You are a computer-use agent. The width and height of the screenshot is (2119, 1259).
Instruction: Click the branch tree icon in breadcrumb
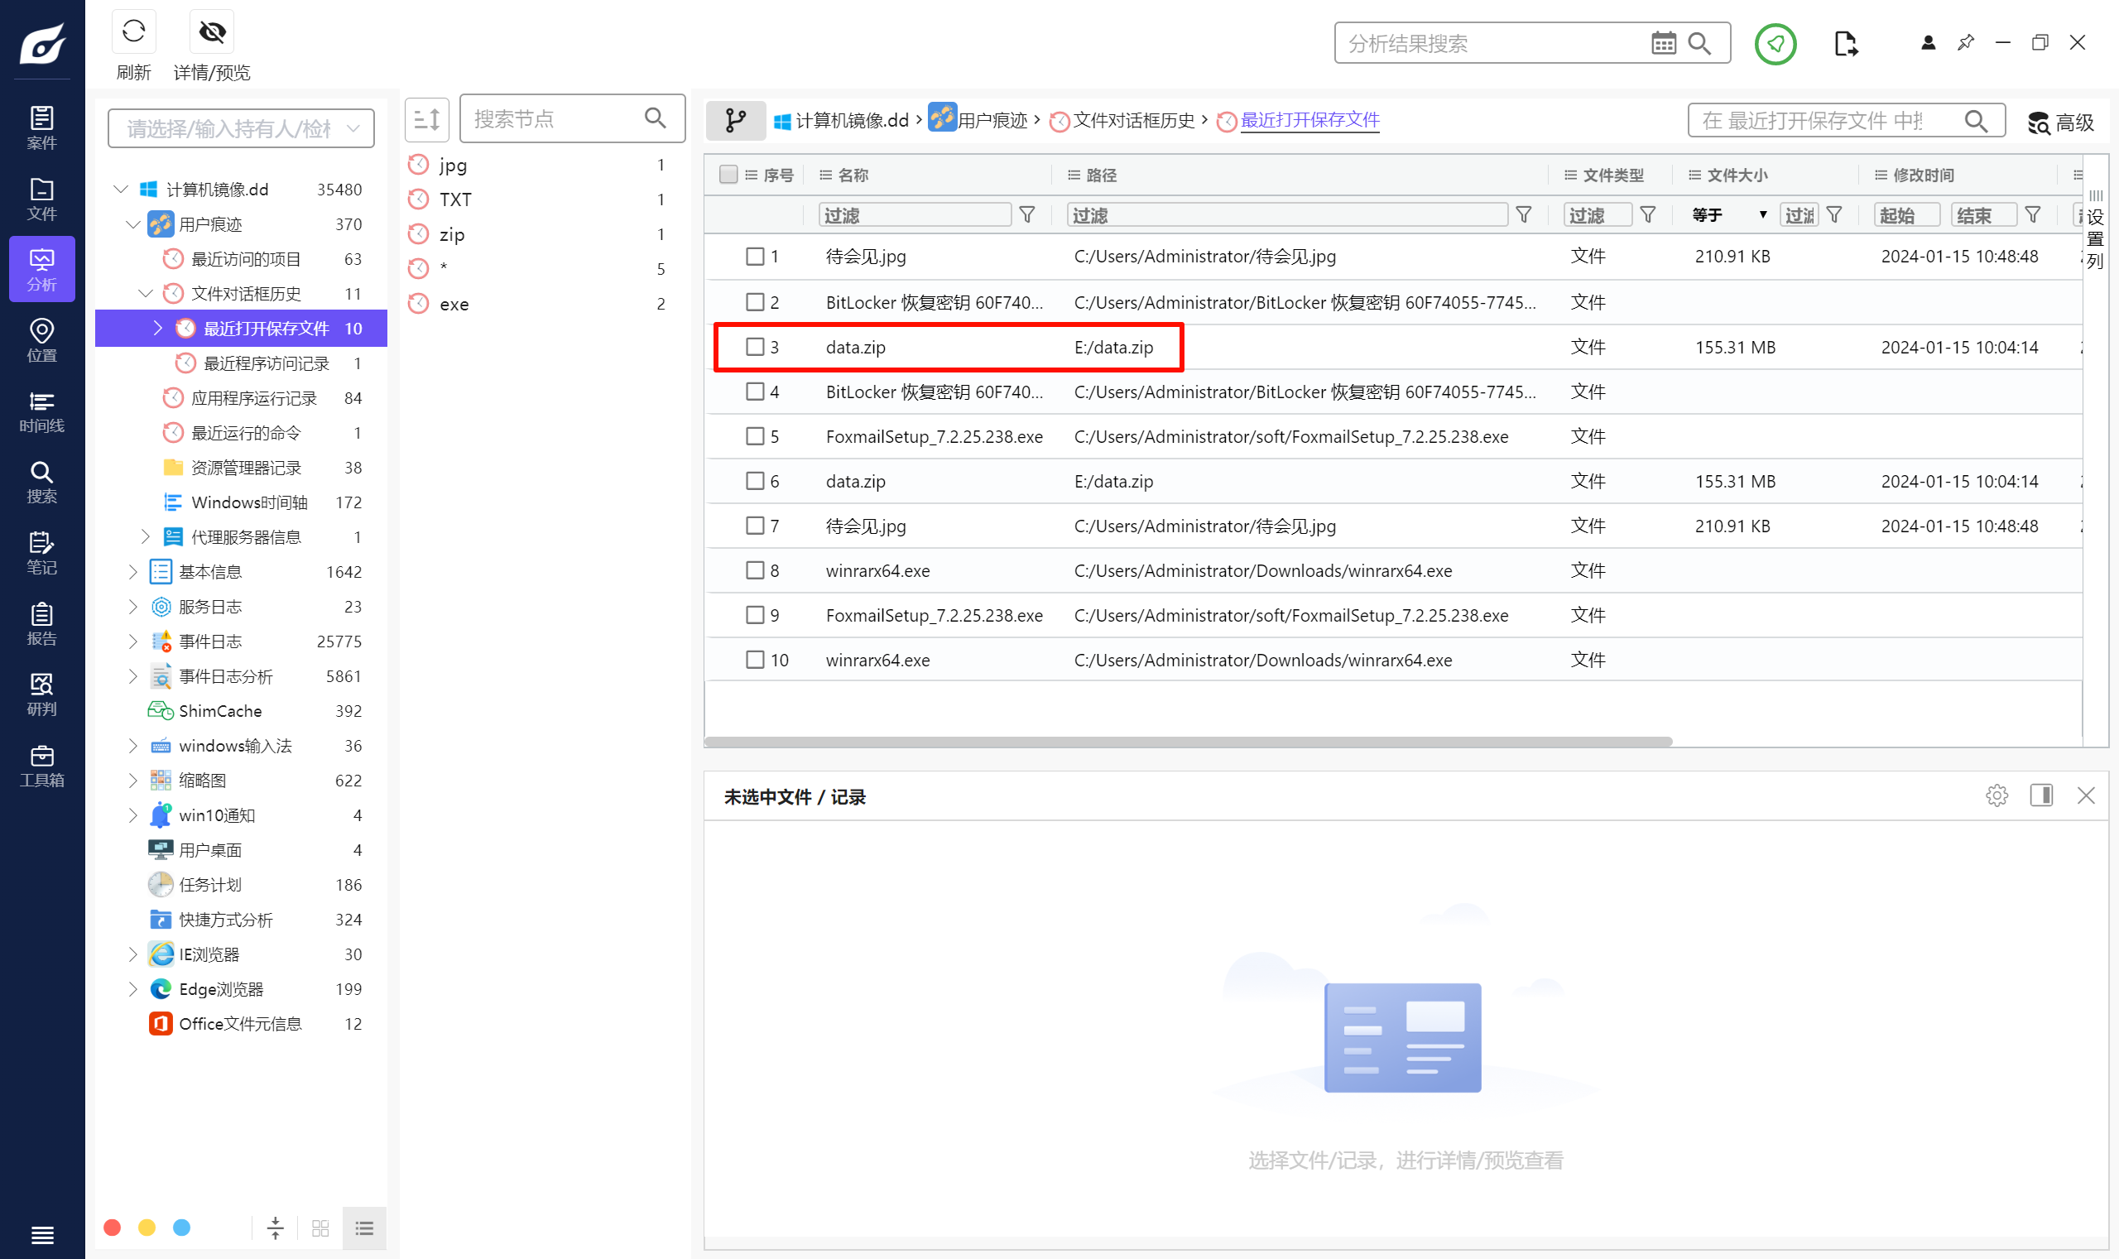(x=736, y=121)
